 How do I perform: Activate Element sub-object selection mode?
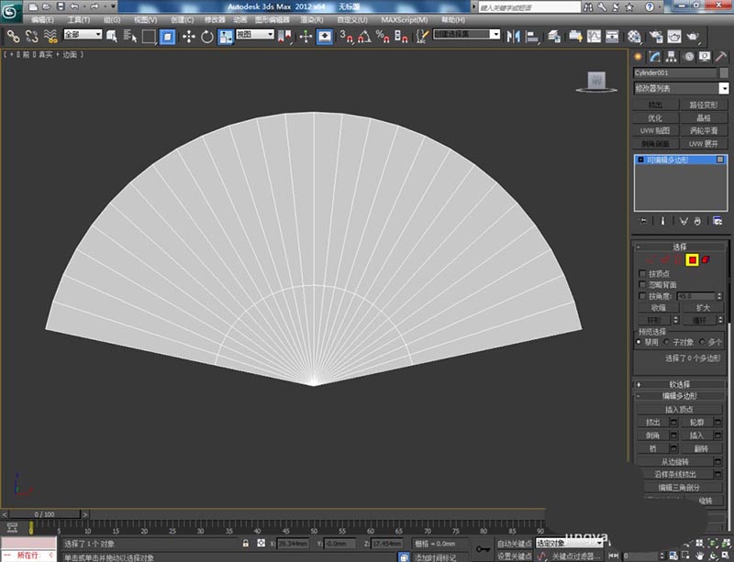(706, 260)
